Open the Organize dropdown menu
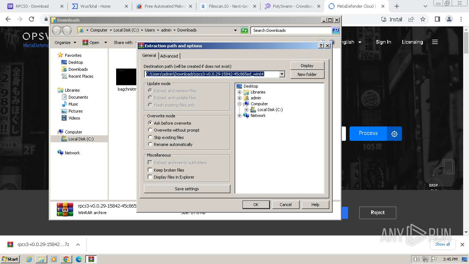This screenshot has height=264, width=469. tap(65, 43)
